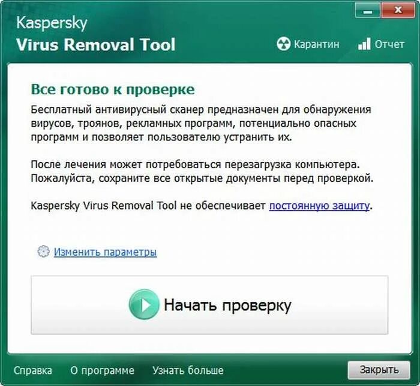Open the Изменить параметры link
420x386 pixels.
(x=105, y=252)
